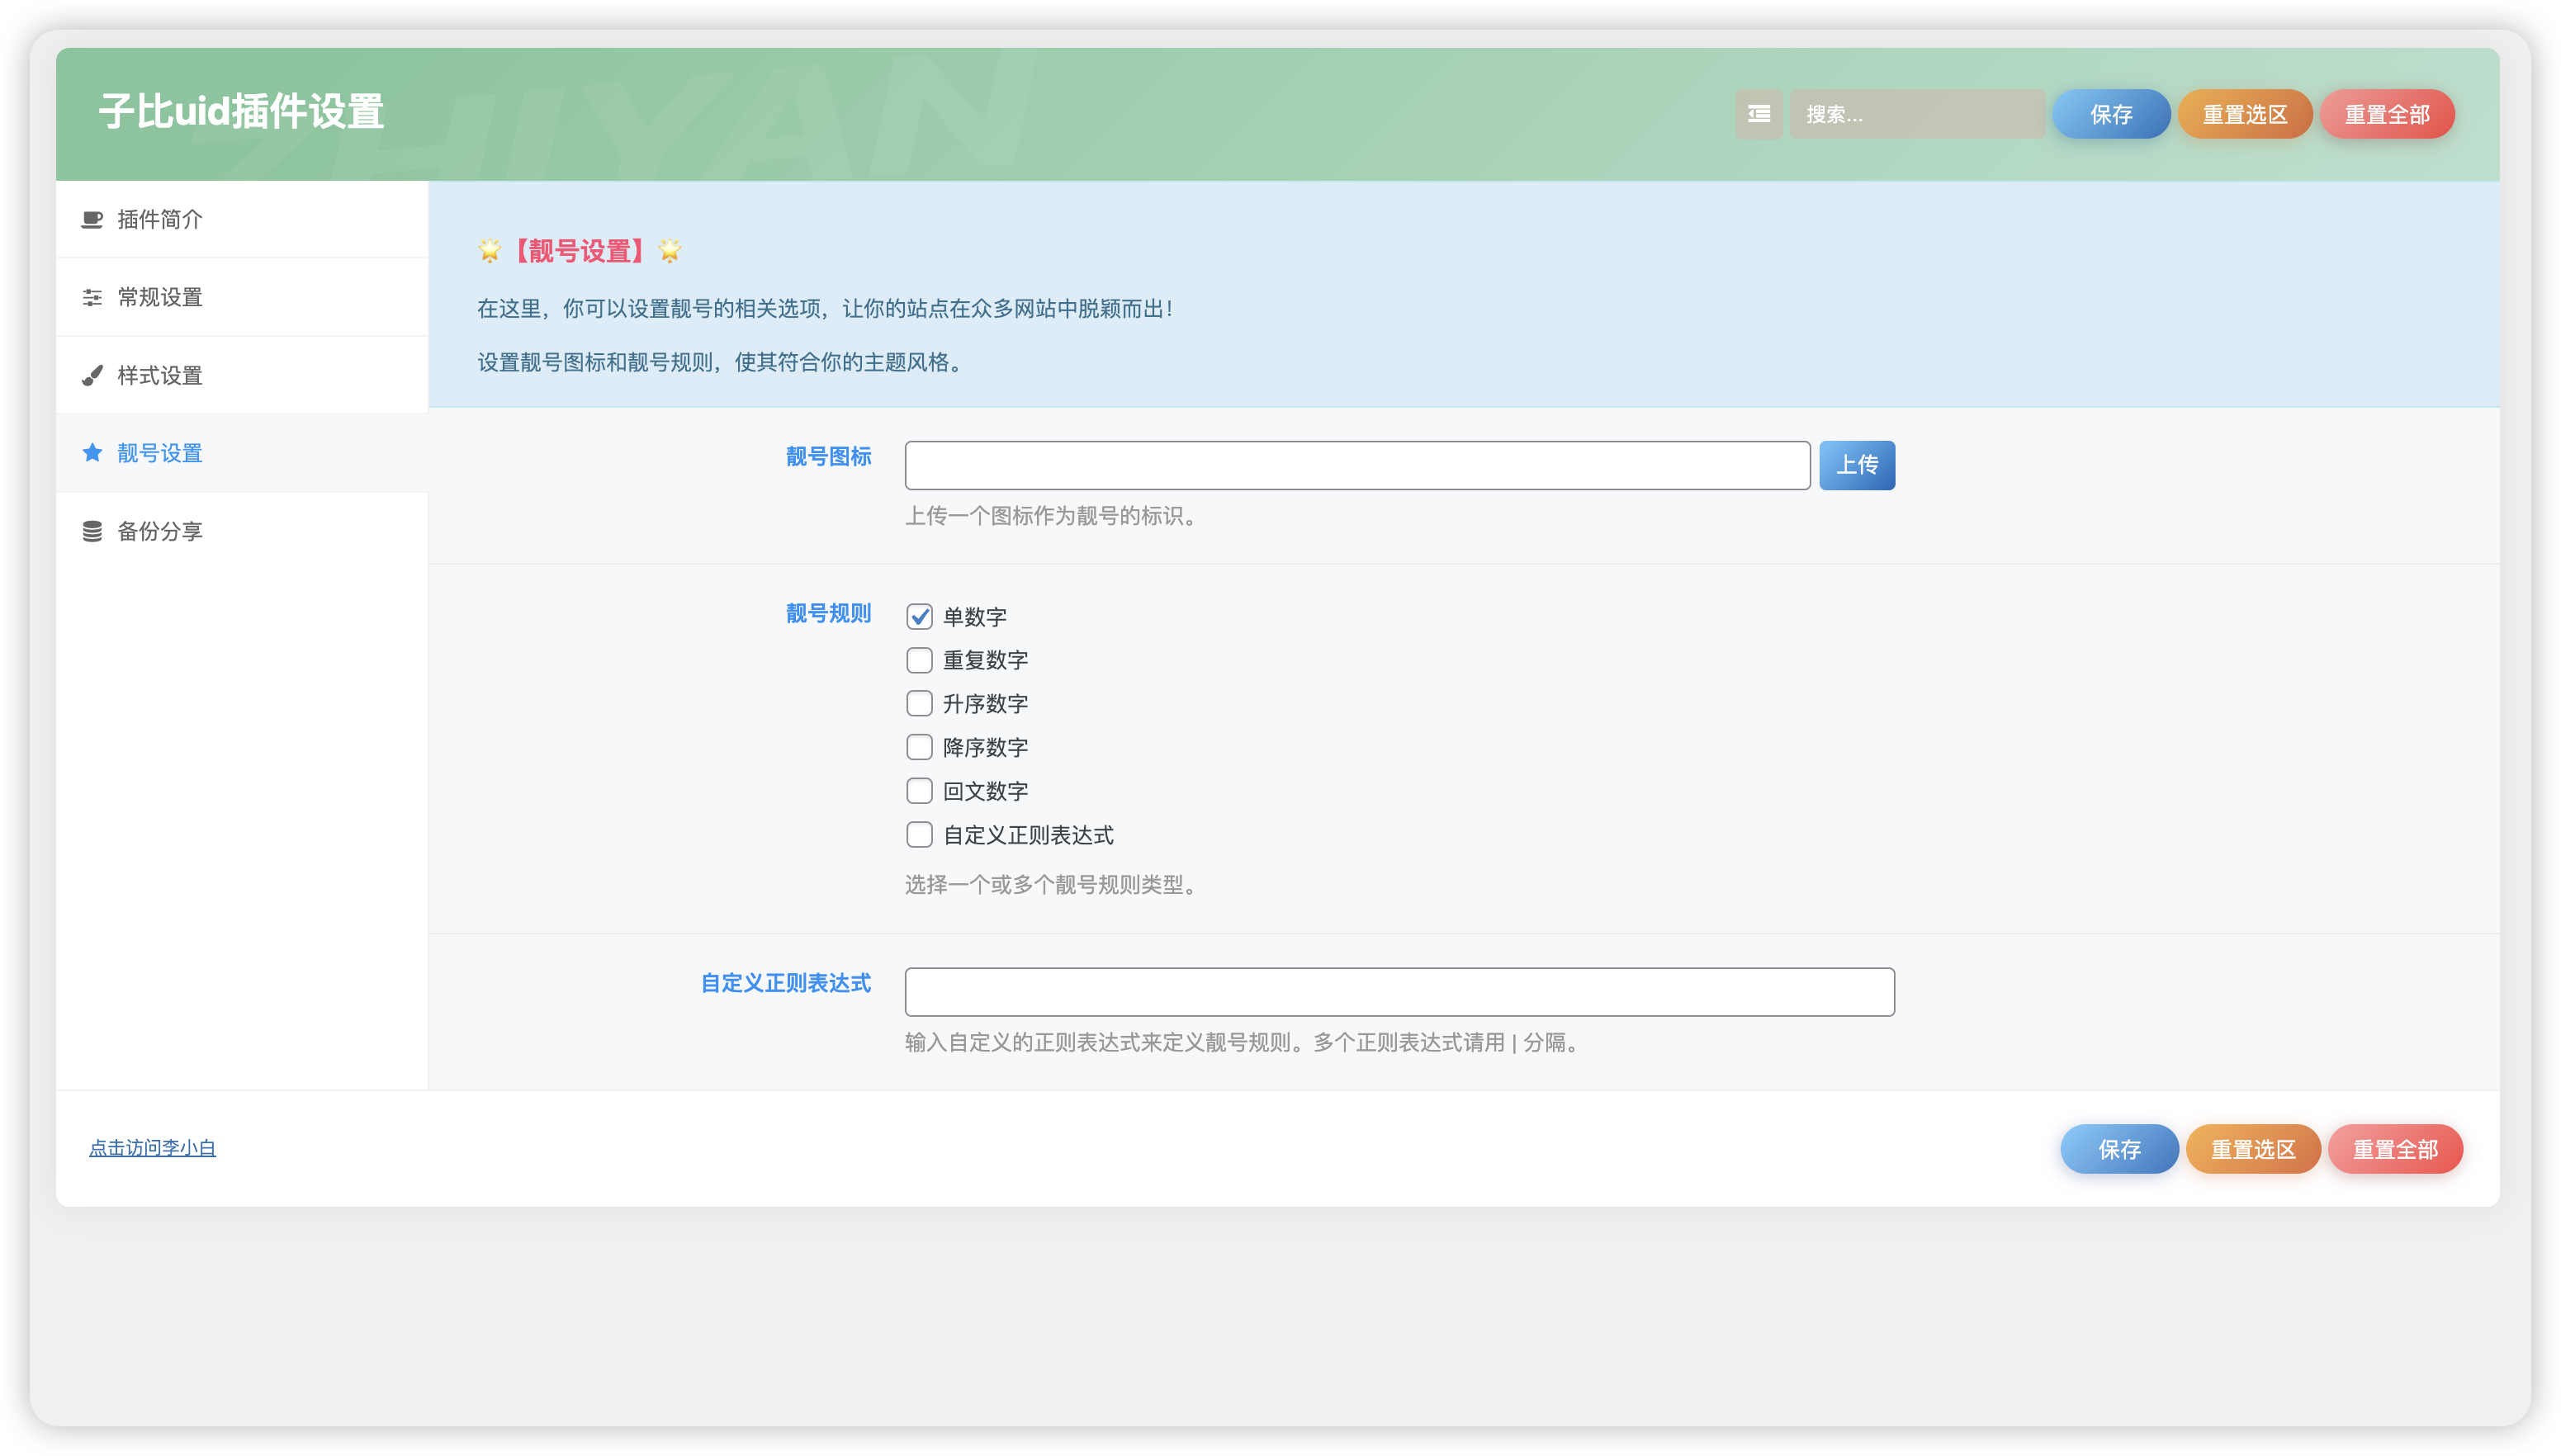
Task: Open the 常规设置 section
Action: (x=159, y=296)
